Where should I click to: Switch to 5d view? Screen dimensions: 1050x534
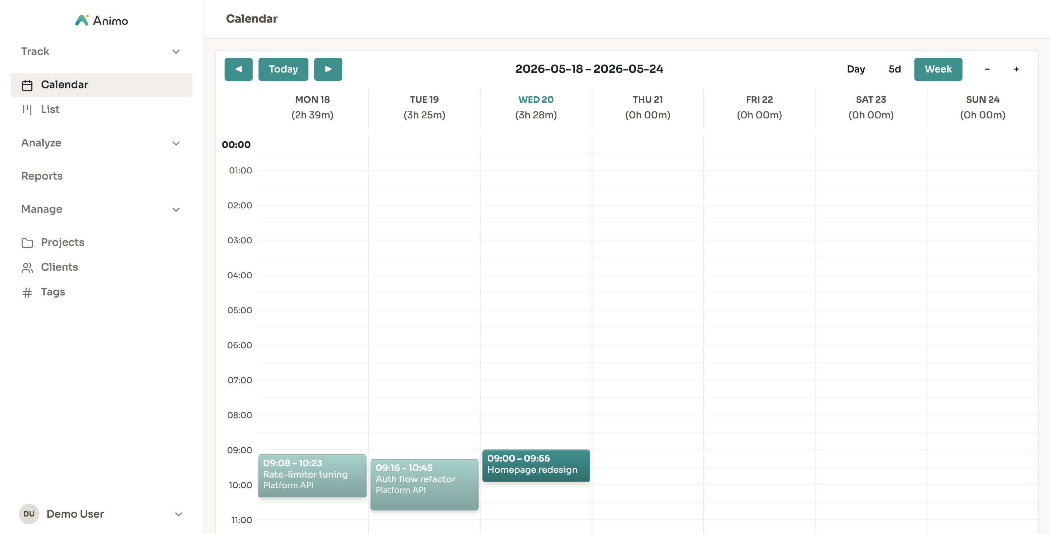pyautogui.click(x=895, y=69)
